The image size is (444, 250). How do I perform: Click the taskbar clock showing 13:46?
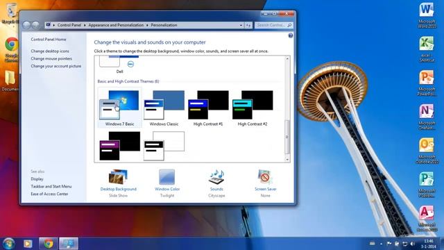pyautogui.click(x=429, y=244)
